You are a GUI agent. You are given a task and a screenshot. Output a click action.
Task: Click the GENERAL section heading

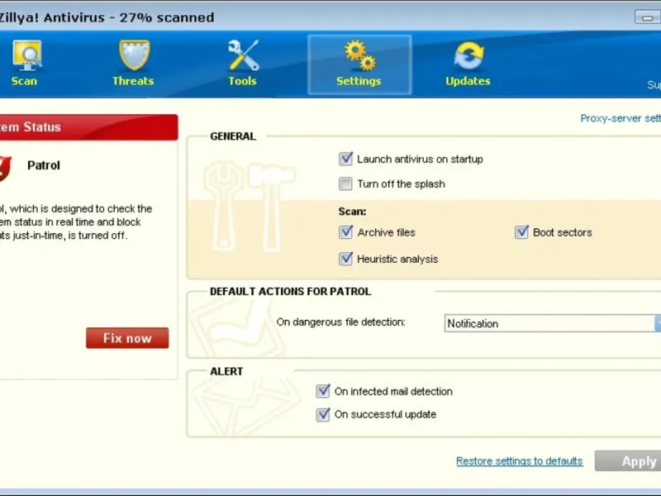tap(233, 136)
